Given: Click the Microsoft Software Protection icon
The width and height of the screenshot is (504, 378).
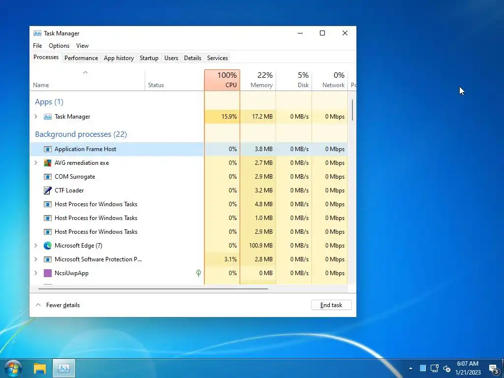Looking at the screenshot, I should coord(48,259).
